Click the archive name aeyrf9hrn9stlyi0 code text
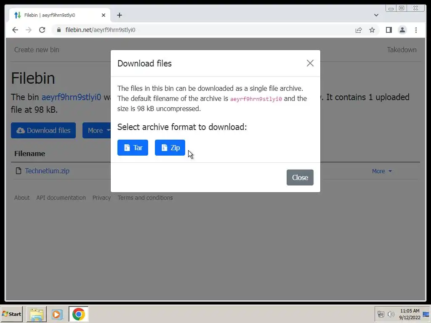Screen dimensions: 431x323 coord(256,99)
